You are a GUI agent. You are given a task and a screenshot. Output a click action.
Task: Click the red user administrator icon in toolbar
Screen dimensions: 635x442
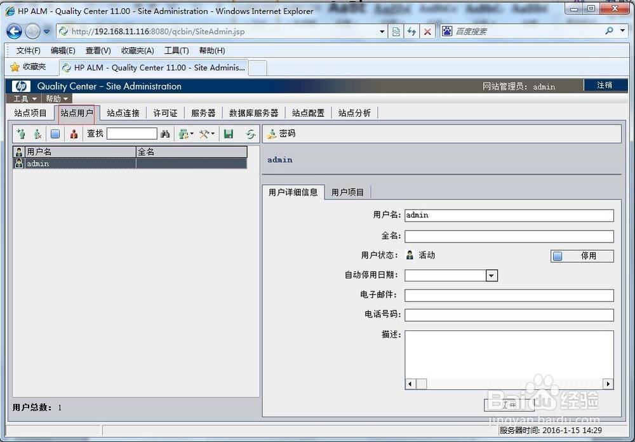click(74, 134)
